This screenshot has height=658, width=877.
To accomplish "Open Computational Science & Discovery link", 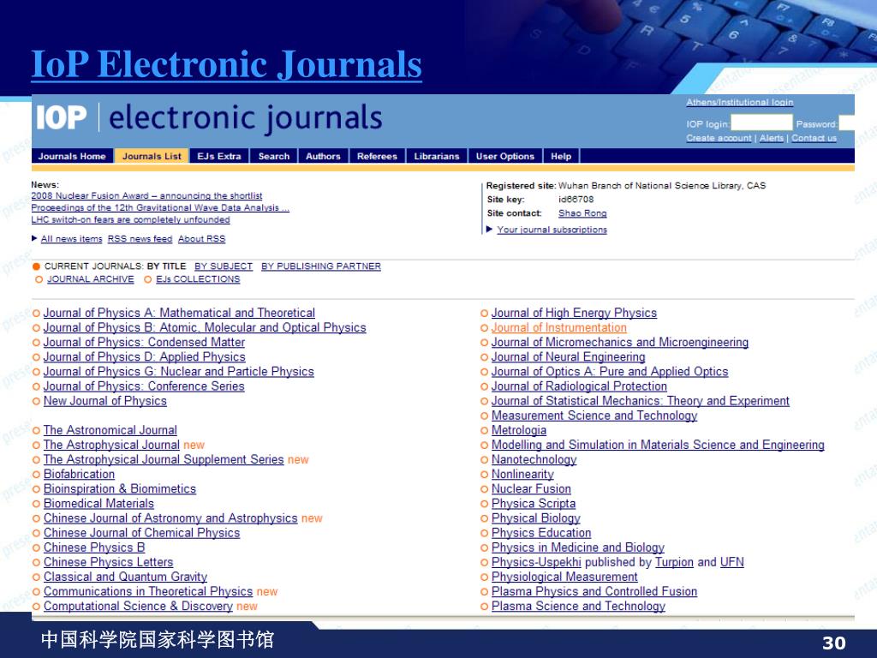I will [138, 606].
